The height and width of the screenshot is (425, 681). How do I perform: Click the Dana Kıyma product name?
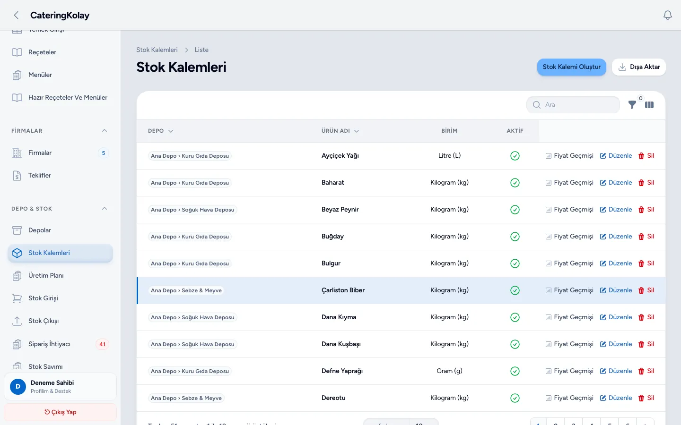pyautogui.click(x=339, y=317)
